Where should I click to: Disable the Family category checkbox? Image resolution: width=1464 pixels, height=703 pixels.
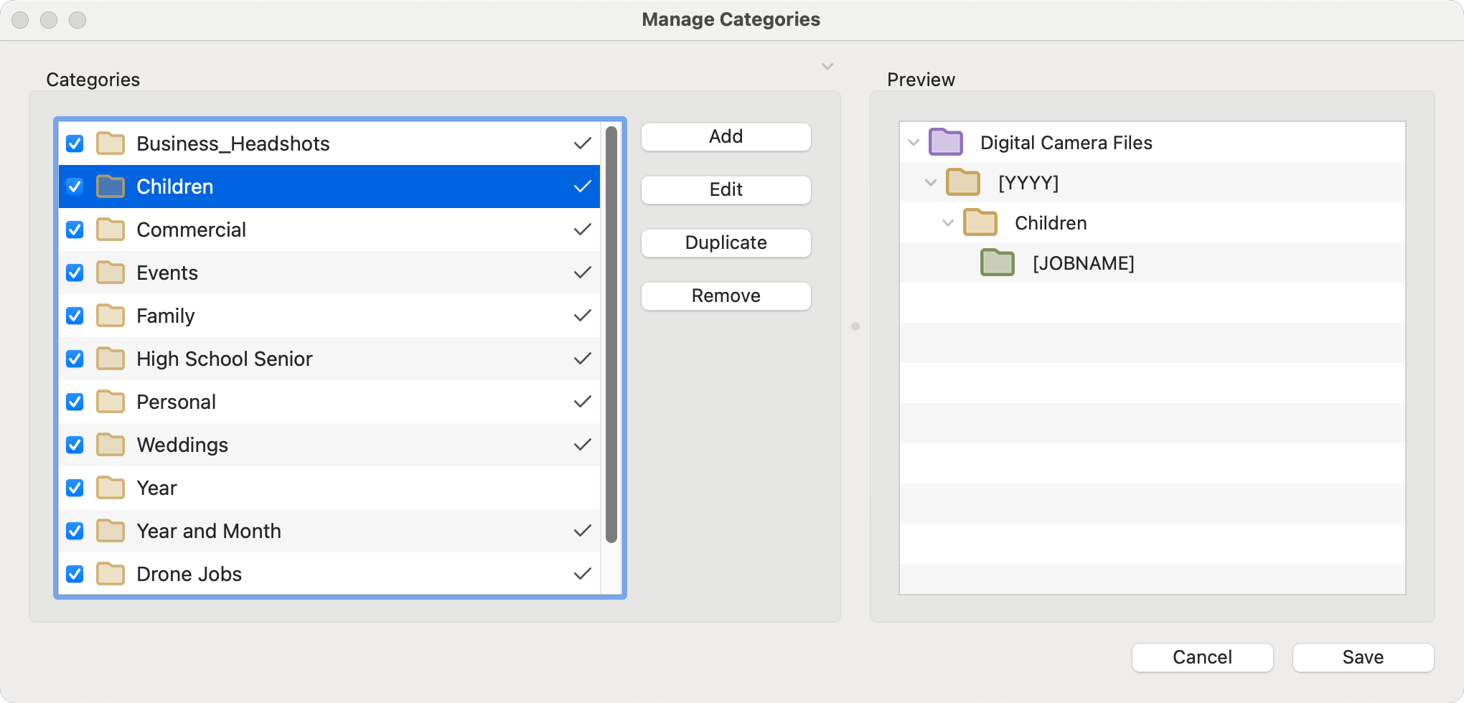tap(75, 316)
